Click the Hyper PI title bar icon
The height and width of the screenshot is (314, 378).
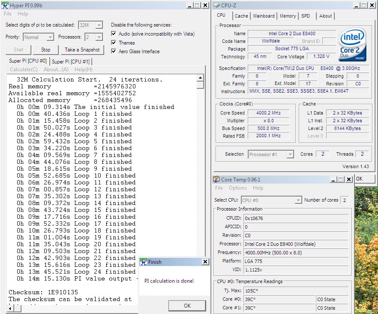pos(6,5)
